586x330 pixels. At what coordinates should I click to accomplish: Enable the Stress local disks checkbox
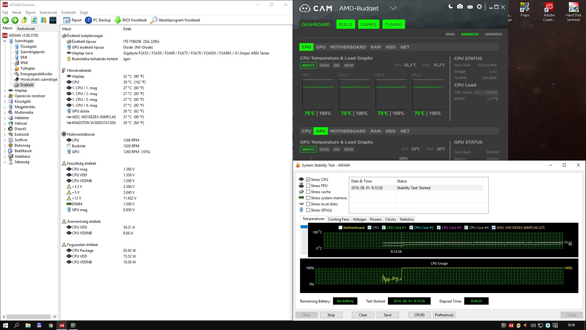pyautogui.click(x=308, y=204)
